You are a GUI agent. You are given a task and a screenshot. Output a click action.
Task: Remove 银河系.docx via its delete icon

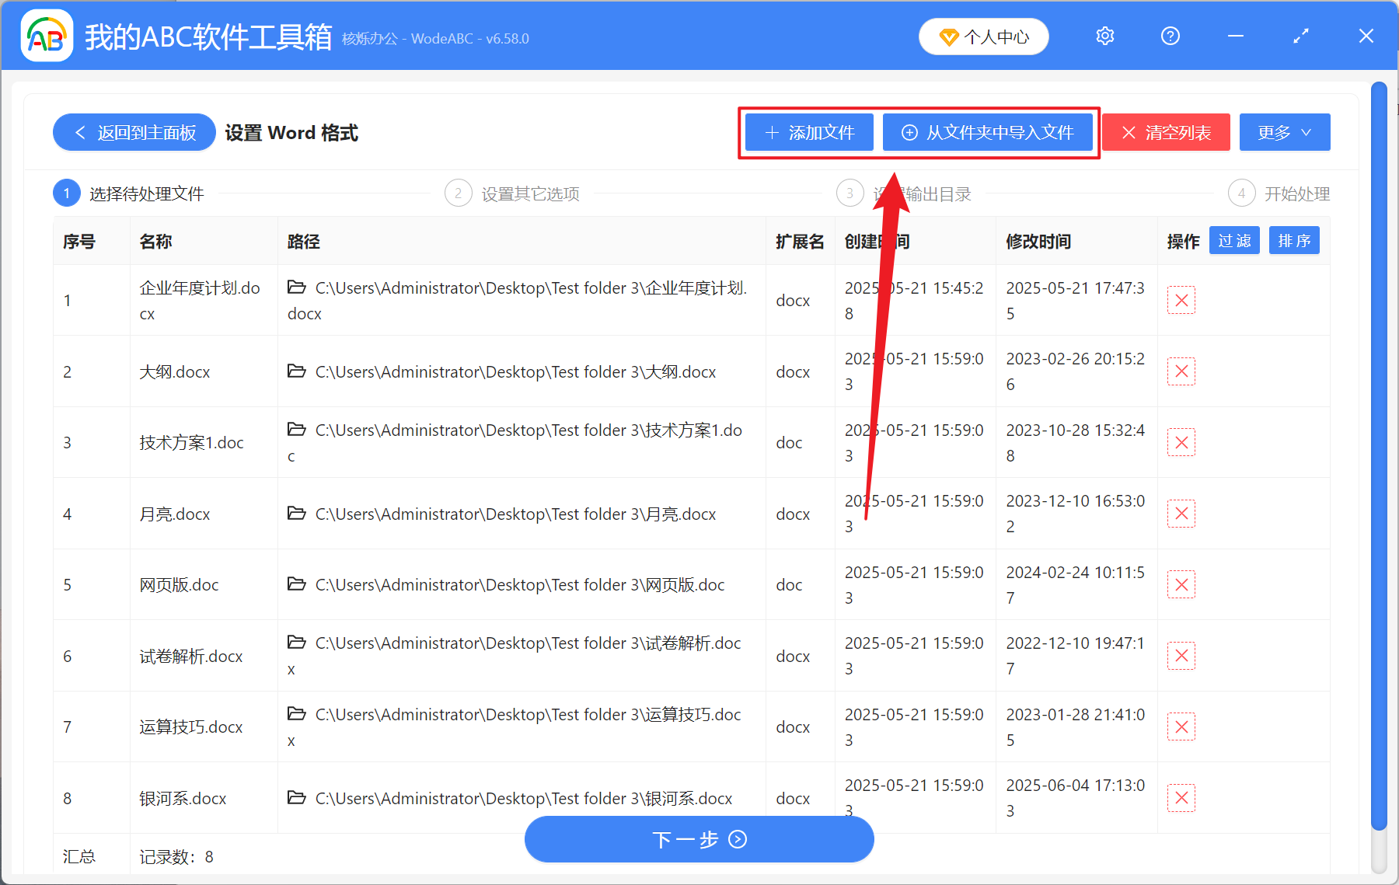tap(1181, 798)
